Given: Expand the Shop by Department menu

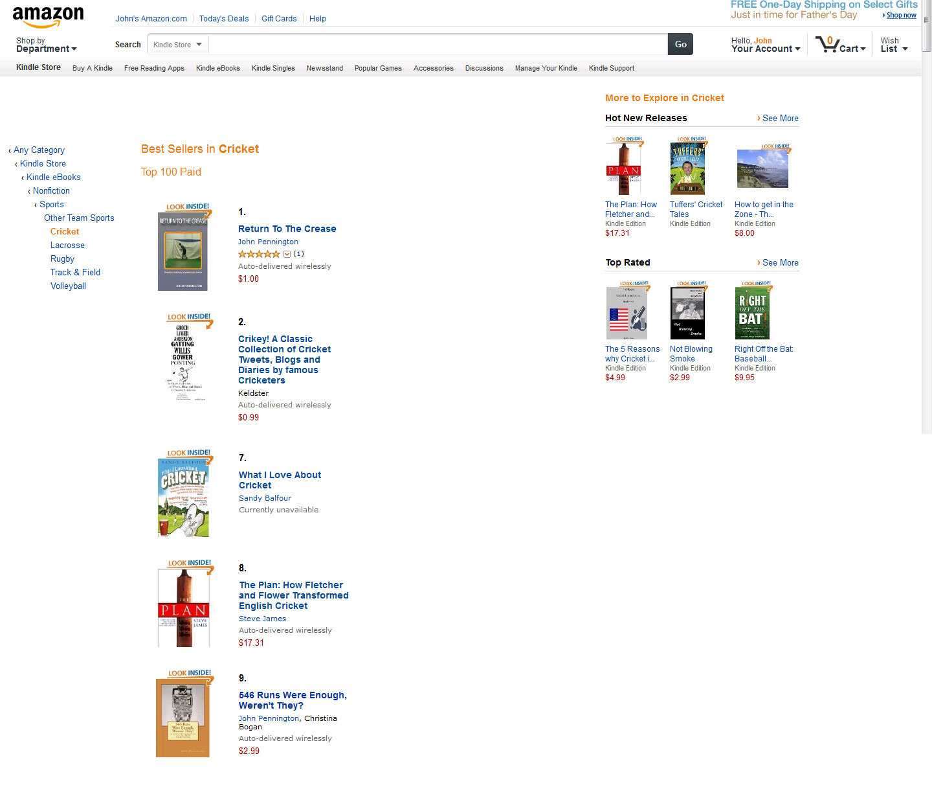Looking at the screenshot, I should [x=46, y=45].
